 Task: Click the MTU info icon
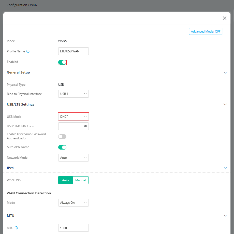pyautogui.click(x=16, y=228)
